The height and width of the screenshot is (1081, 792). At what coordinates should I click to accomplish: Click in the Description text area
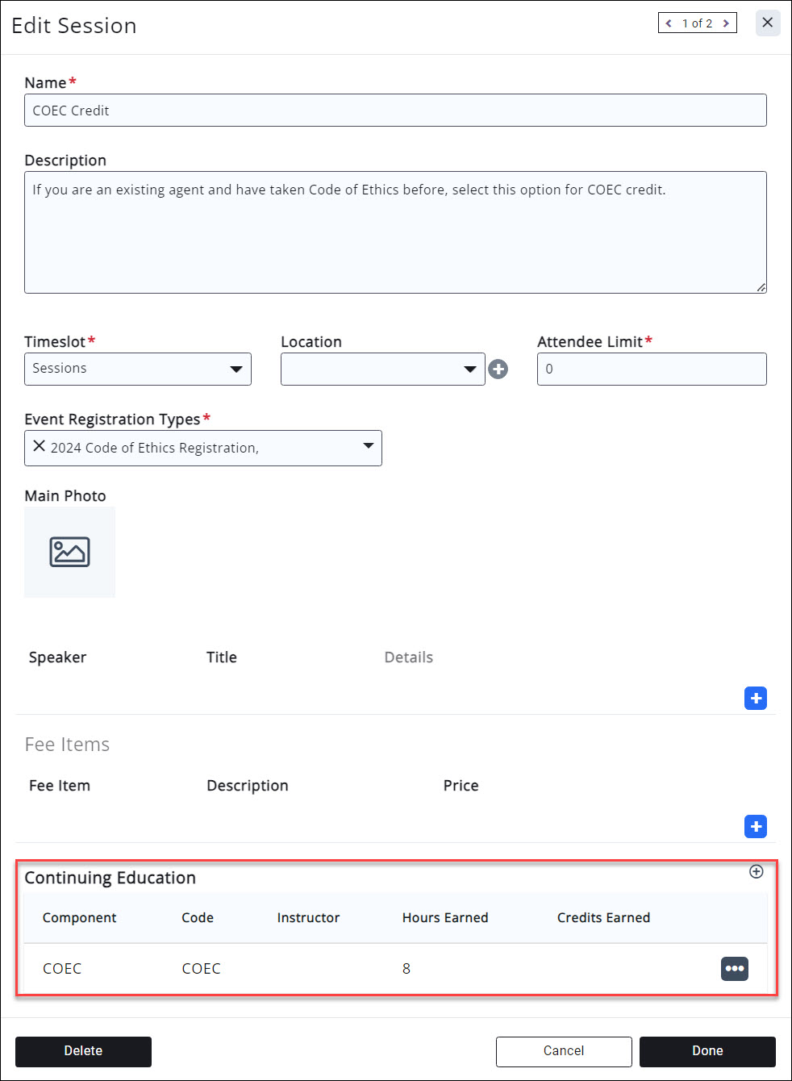395,232
